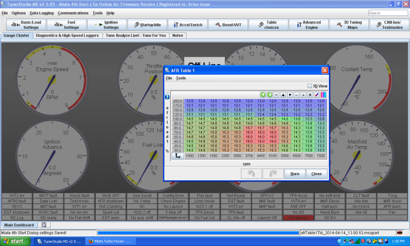Viewport: 410px width, 246px height.
Task: Open the Tools menu in AFR Table
Action: click(x=181, y=78)
